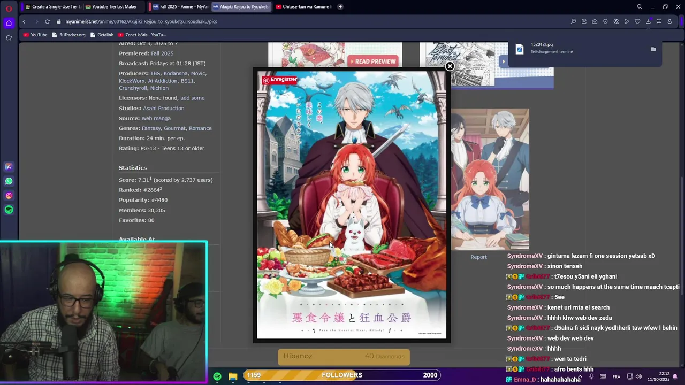The image size is (685, 385).
Task: Go back to the previous page
Action: point(24,21)
